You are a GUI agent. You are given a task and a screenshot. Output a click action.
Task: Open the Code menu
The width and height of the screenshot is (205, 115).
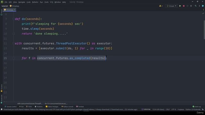click(x=29, y=2)
